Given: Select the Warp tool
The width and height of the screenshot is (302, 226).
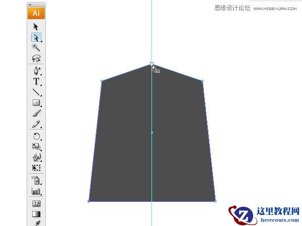Looking at the screenshot, I should 37,157.
